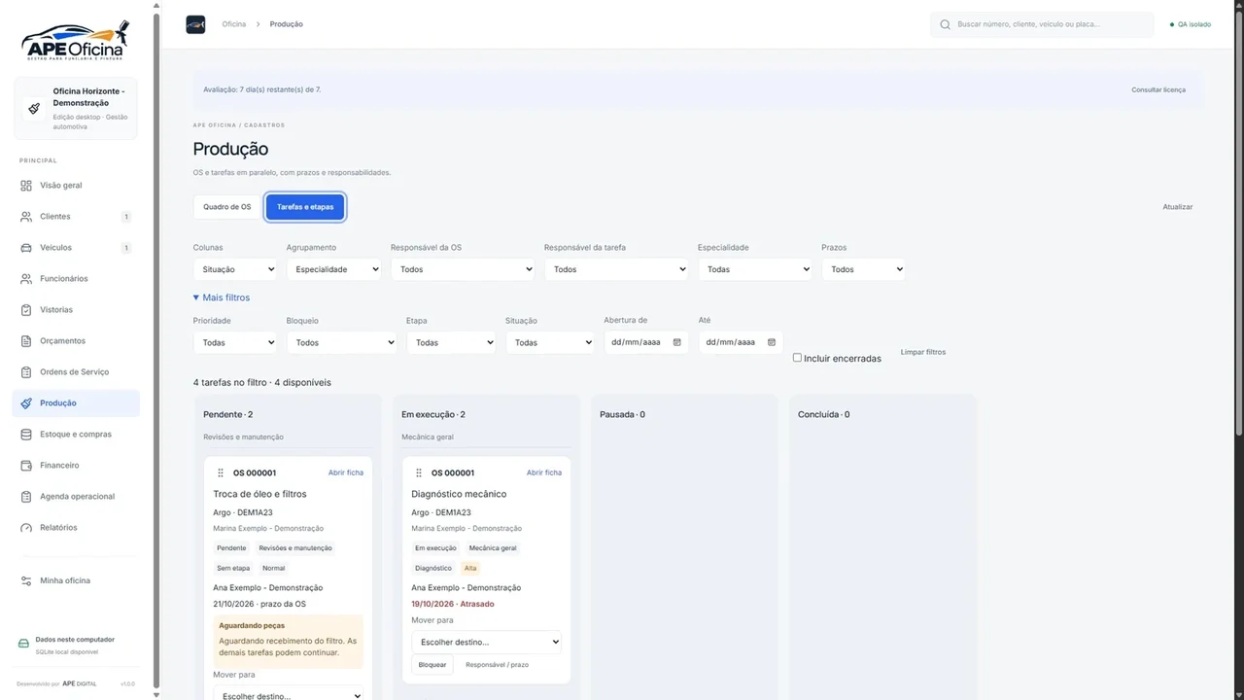Open calendar picker for Até date
The height and width of the screenshot is (700, 1244).
772,342
